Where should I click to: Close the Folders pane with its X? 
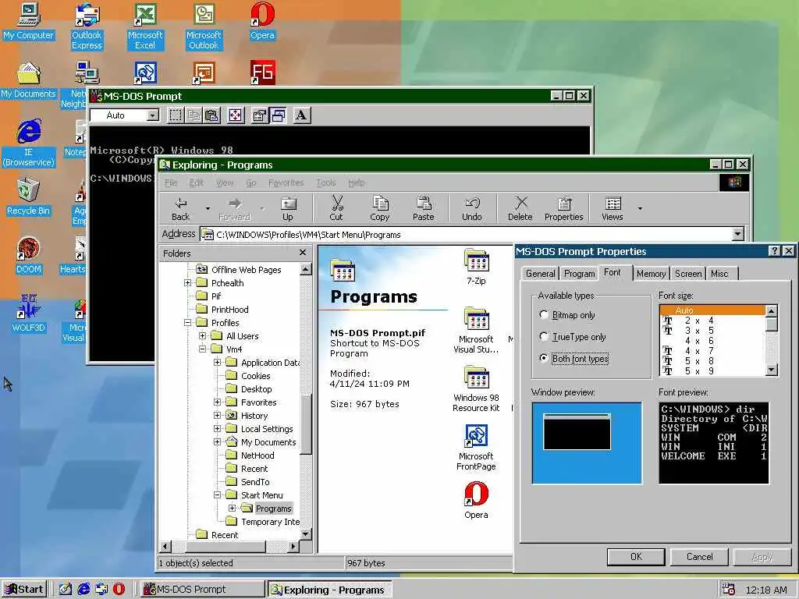(303, 253)
